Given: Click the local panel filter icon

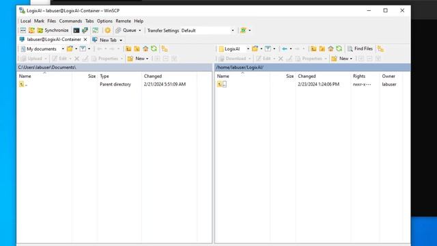Looking at the screenshot, I should (83, 49).
